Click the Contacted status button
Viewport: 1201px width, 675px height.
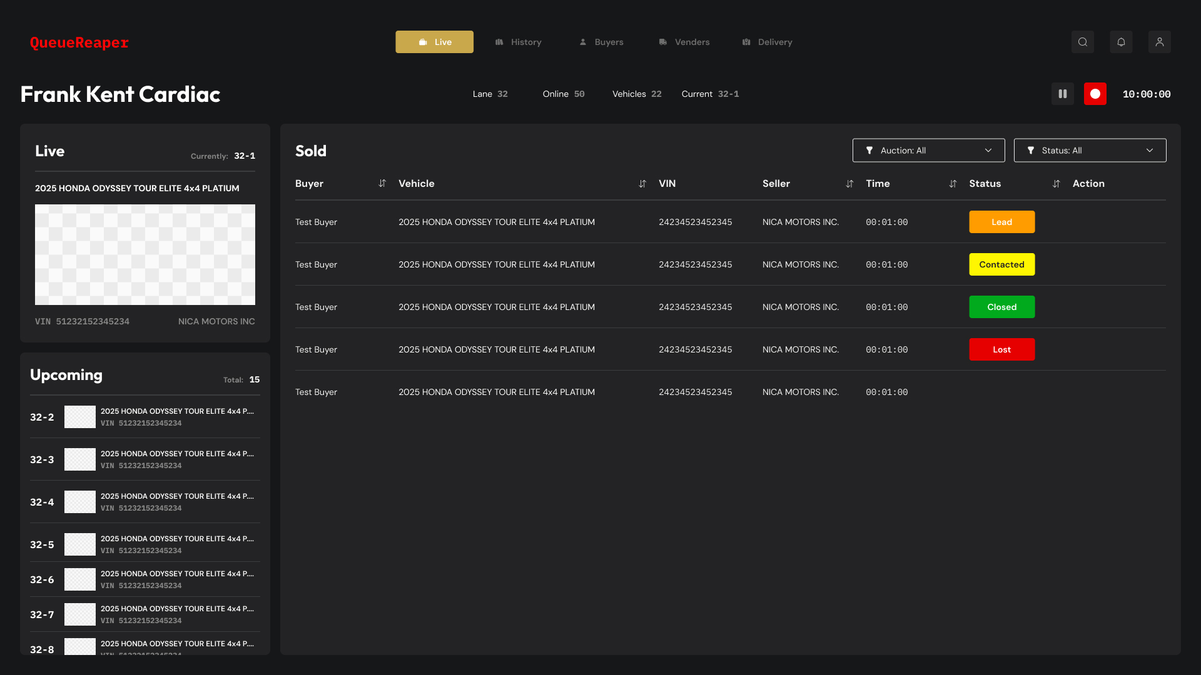point(1001,264)
